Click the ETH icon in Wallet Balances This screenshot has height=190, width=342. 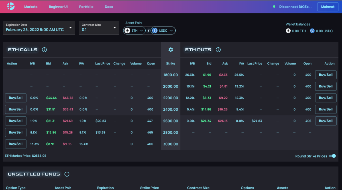pos(288,31)
